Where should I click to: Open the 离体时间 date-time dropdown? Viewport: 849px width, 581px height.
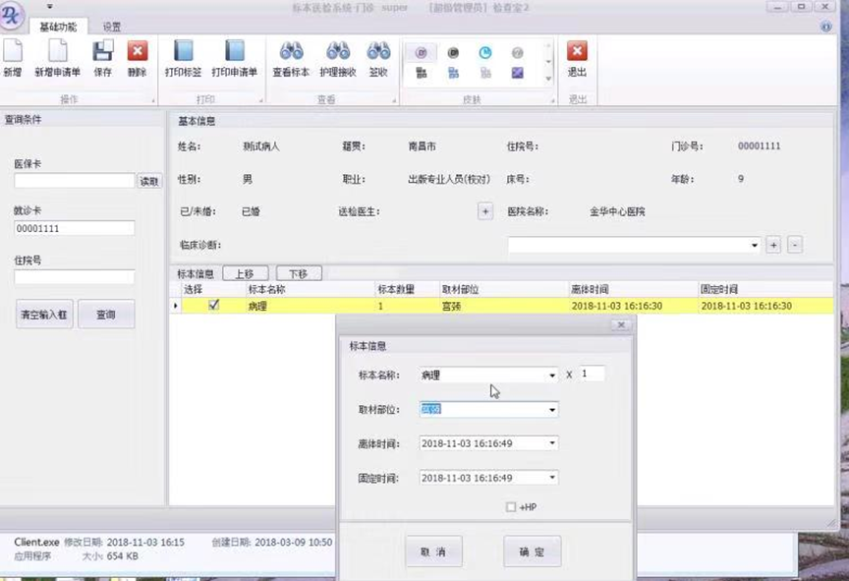click(551, 443)
